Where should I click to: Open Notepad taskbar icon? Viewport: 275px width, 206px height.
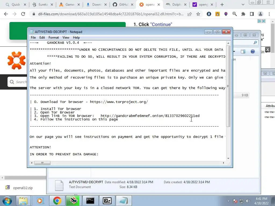124,201
